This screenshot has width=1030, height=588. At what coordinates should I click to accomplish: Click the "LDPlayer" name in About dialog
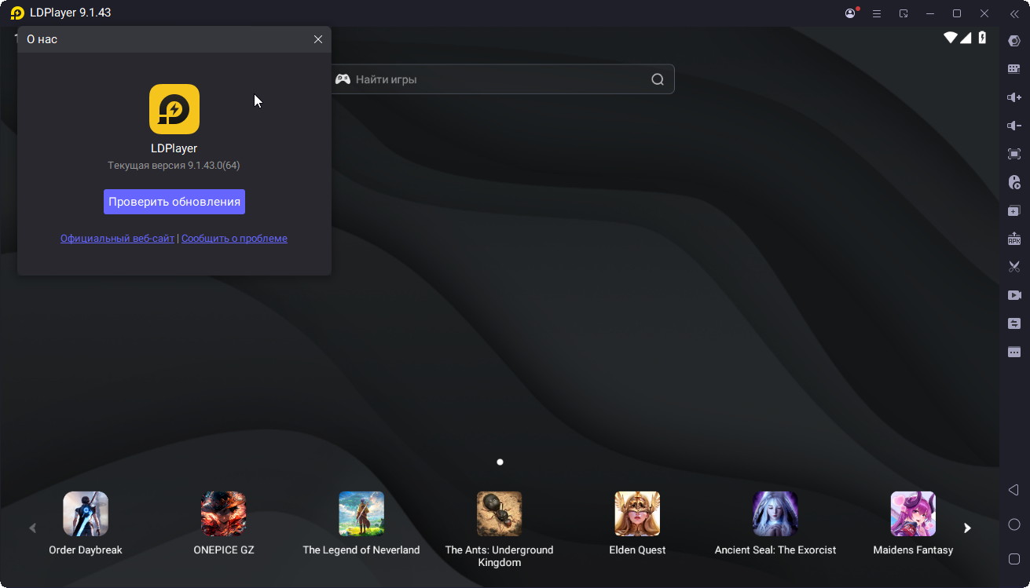(x=174, y=148)
